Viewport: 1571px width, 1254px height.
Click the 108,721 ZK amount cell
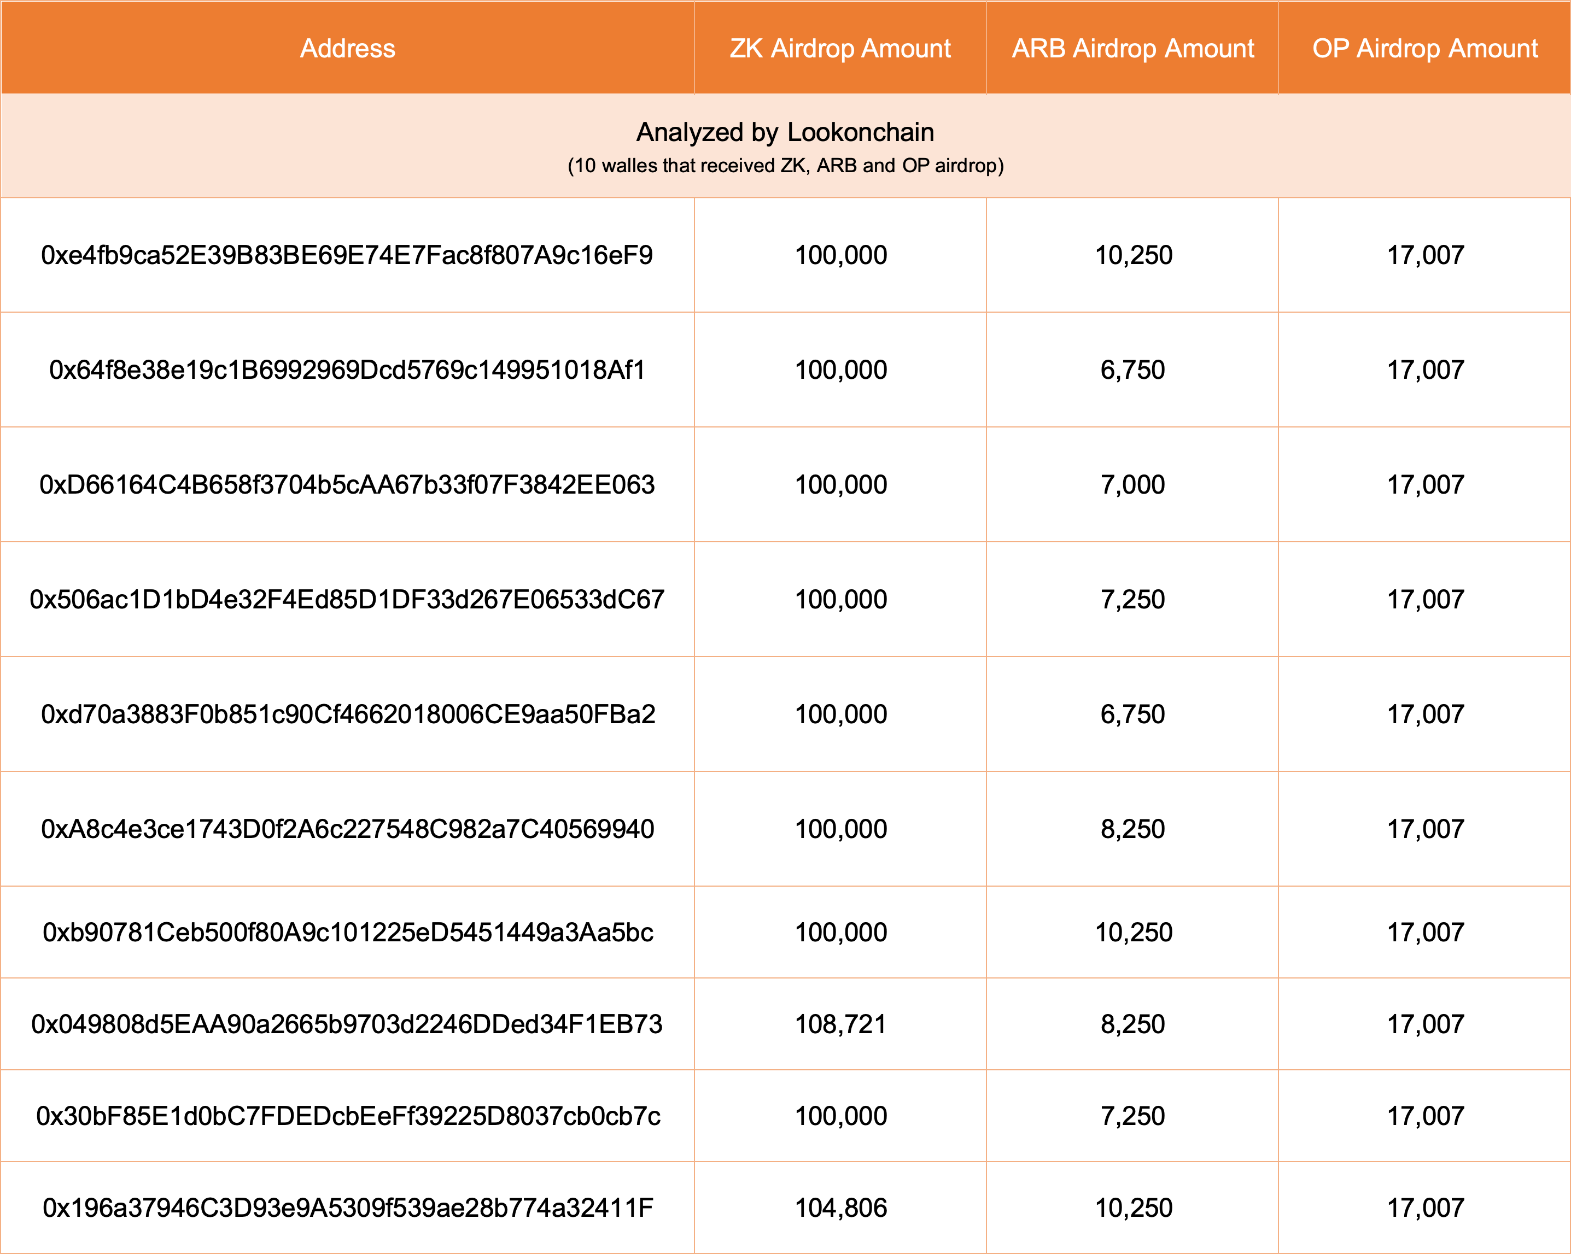pos(840,1024)
